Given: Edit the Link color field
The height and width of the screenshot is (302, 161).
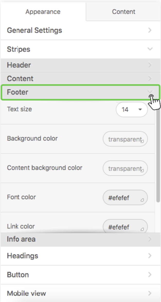Looking at the screenshot, I should point(125,226).
